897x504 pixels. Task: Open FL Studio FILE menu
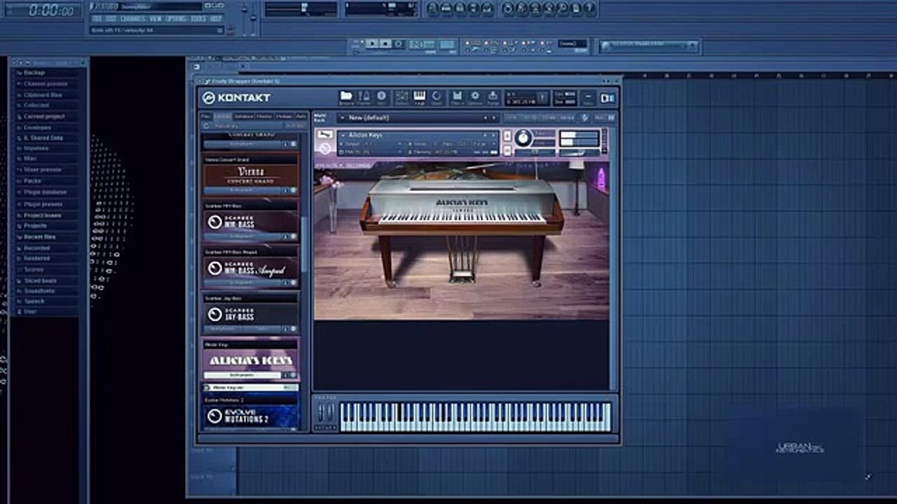point(97,19)
